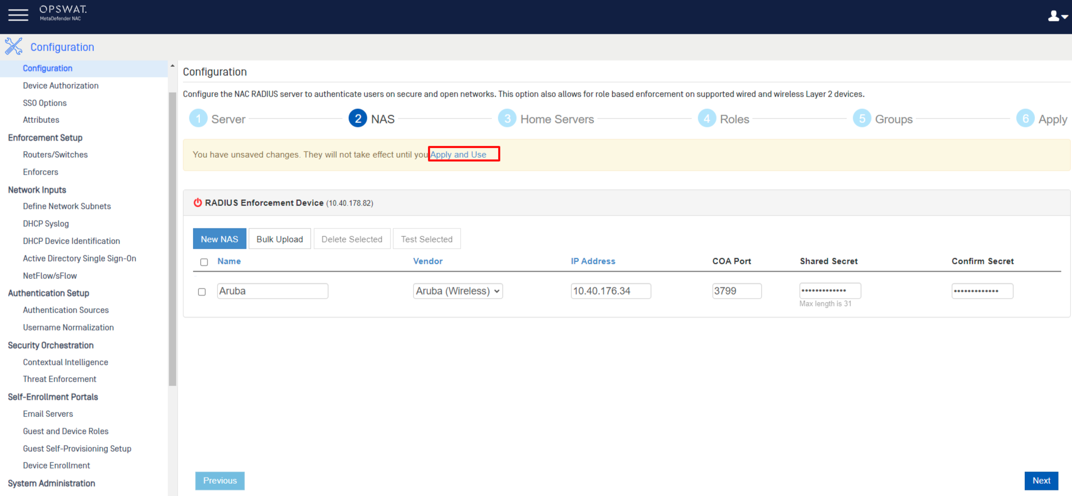Click the Enforcement Setup section header

45,138
